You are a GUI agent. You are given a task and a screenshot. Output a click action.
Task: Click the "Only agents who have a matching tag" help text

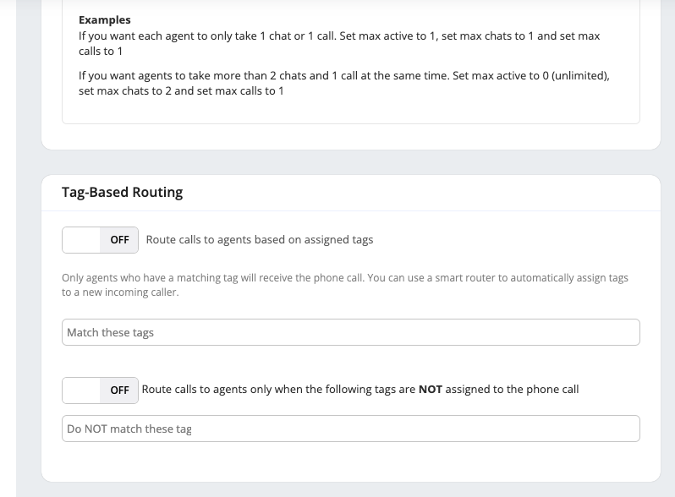tap(211, 278)
